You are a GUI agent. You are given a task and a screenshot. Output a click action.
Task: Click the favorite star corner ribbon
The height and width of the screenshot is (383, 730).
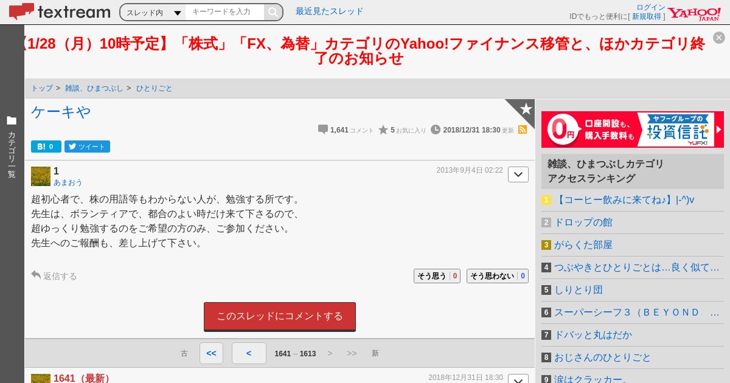point(524,108)
